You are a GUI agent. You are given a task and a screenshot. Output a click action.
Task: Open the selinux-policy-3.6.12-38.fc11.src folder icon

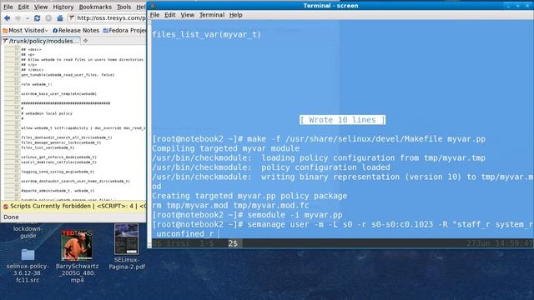[28, 254]
